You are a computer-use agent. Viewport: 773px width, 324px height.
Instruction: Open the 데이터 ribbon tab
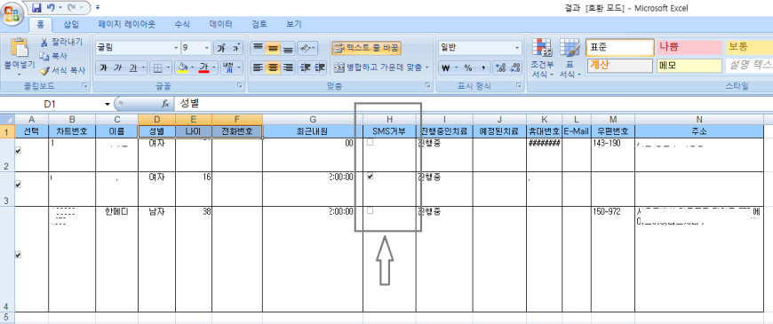pos(221,24)
